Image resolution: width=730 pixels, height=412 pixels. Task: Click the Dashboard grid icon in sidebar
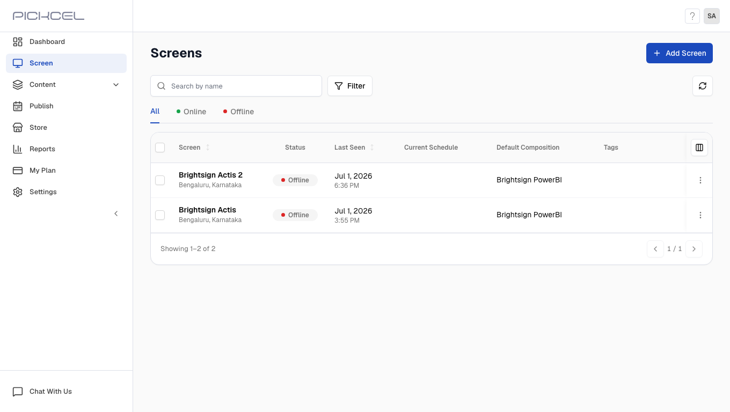pyautogui.click(x=18, y=42)
